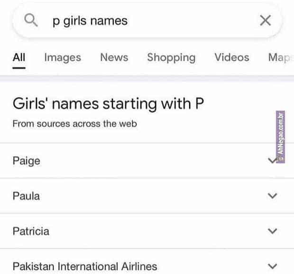Expand the Paige chevron arrow
This screenshot has width=294, height=274.
[x=272, y=161]
